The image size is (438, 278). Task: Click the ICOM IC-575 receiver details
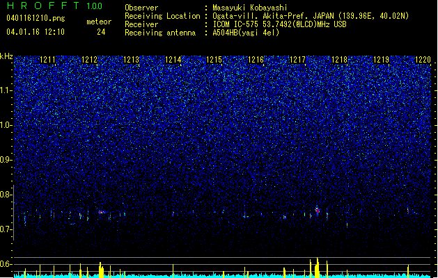pos(279,24)
